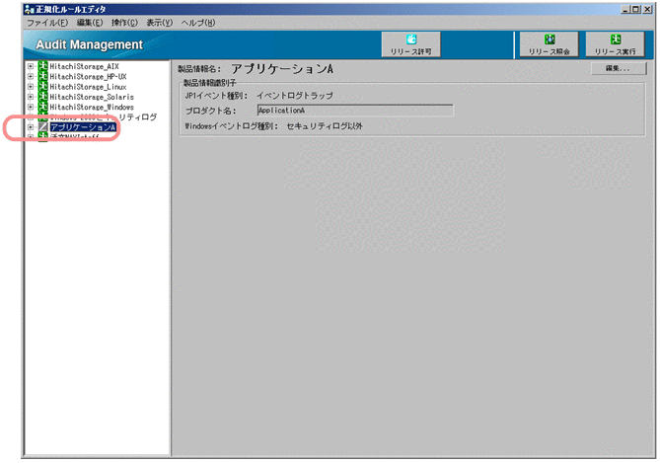Viewport: 660px width, 463px height.
Task: Click the リリース照会 toolbar button
Action: (549, 44)
